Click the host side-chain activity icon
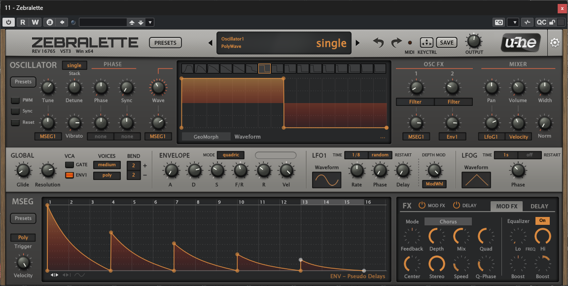Viewport: 568px width, 286px height. tap(527, 22)
